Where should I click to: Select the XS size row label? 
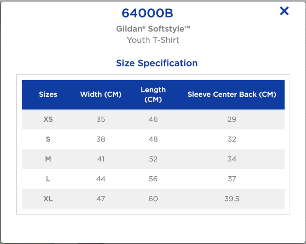[x=48, y=119]
